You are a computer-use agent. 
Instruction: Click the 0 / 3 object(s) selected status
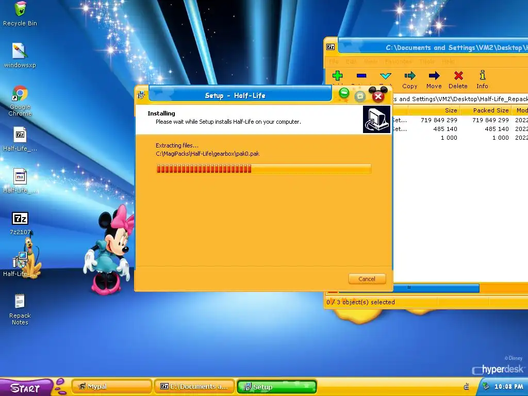360,302
